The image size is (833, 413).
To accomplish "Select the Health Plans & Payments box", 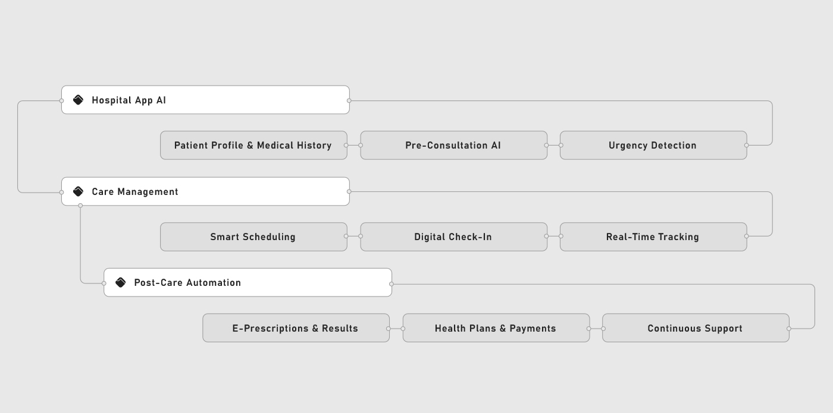I will point(496,328).
